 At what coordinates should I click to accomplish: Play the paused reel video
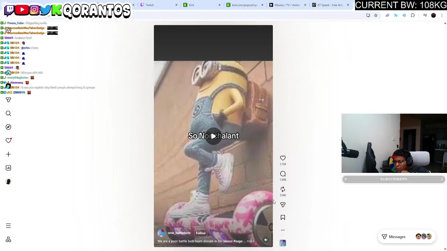(213, 136)
